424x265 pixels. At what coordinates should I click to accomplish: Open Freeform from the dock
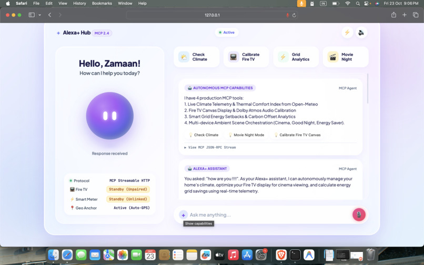pos(206,254)
